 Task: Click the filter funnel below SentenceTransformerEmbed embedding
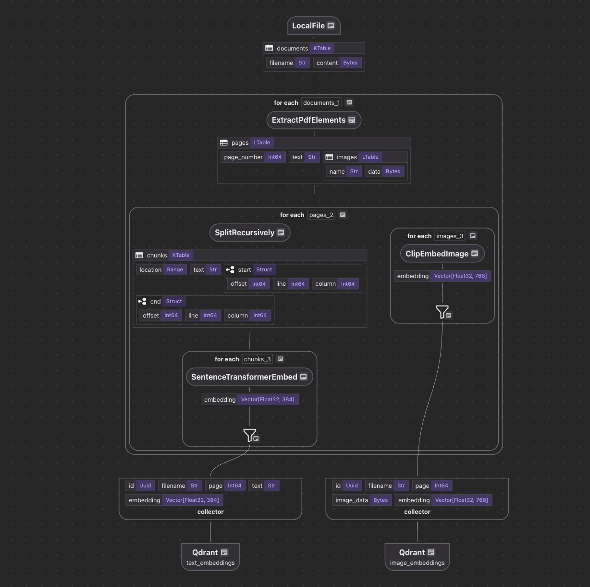coord(249,434)
